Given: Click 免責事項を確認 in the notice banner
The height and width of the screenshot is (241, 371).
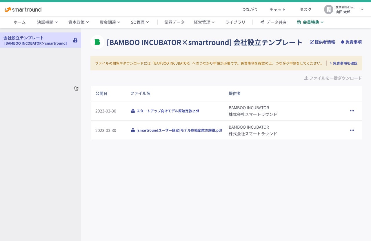Looking at the screenshot, I should (343, 63).
